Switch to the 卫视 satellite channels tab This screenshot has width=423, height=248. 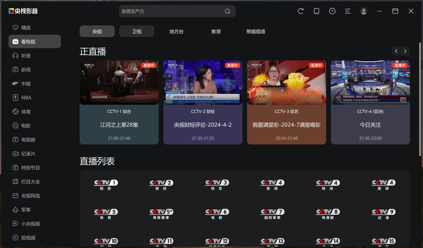point(137,31)
